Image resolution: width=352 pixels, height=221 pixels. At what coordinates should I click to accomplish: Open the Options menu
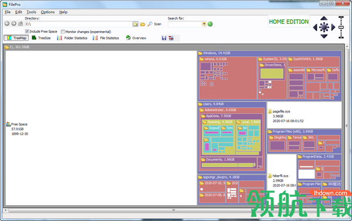pyautogui.click(x=48, y=12)
